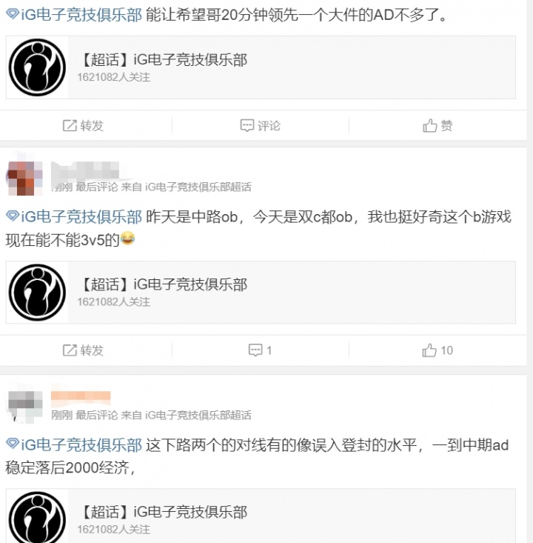Screen dimensions: 533x543
Task: Open iG logo thumbnail in second topic card
Action: [37, 293]
